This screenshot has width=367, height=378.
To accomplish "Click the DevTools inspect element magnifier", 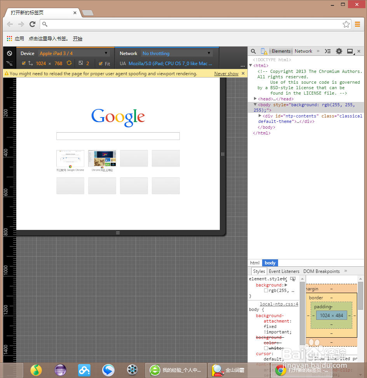I will pos(253,51).
